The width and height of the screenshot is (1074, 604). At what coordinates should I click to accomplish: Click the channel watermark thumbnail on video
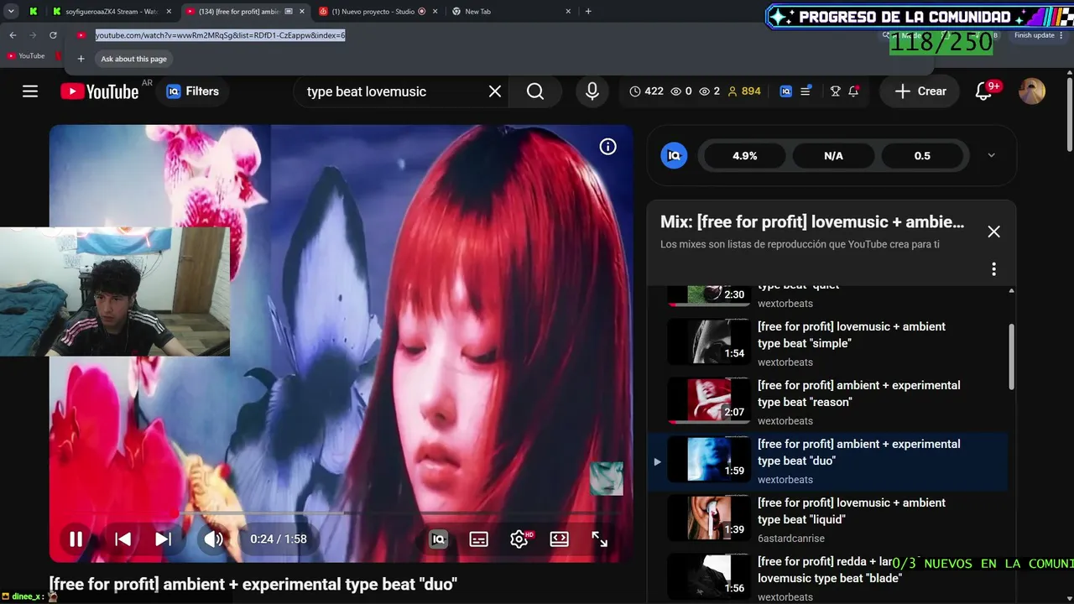point(607,478)
